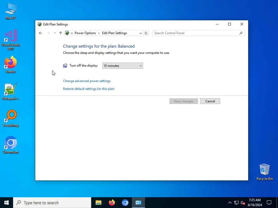This screenshot has width=278, height=208.
Task: Select Edit Plan Settings breadcrumb
Action: click(x=114, y=33)
